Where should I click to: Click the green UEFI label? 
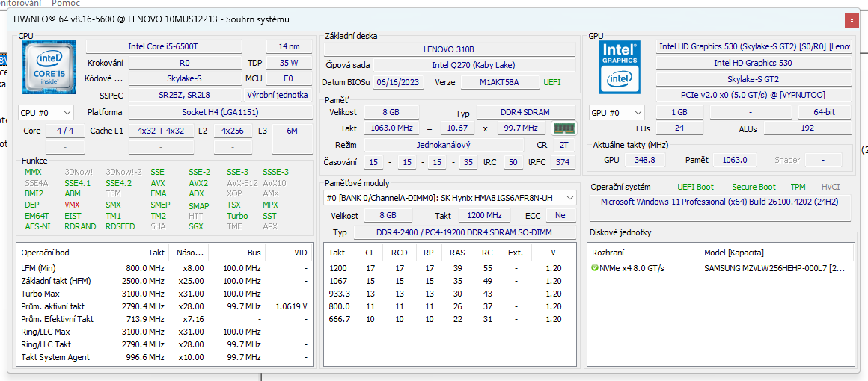click(x=552, y=82)
